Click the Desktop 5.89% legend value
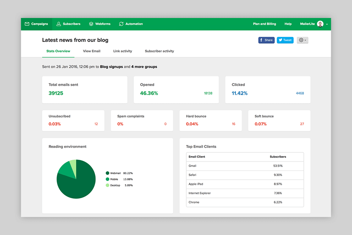Image resolution: width=352 pixels, height=235 pixels. [x=129, y=185]
